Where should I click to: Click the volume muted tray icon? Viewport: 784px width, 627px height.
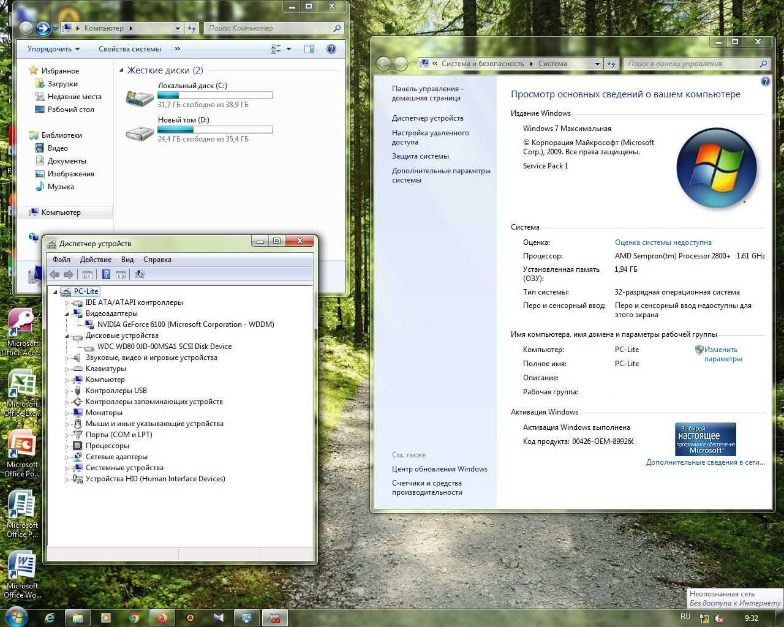click(x=720, y=618)
